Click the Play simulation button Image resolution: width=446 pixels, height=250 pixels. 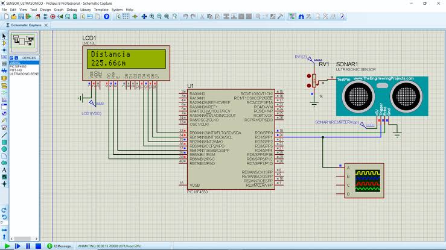pos(7,246)
